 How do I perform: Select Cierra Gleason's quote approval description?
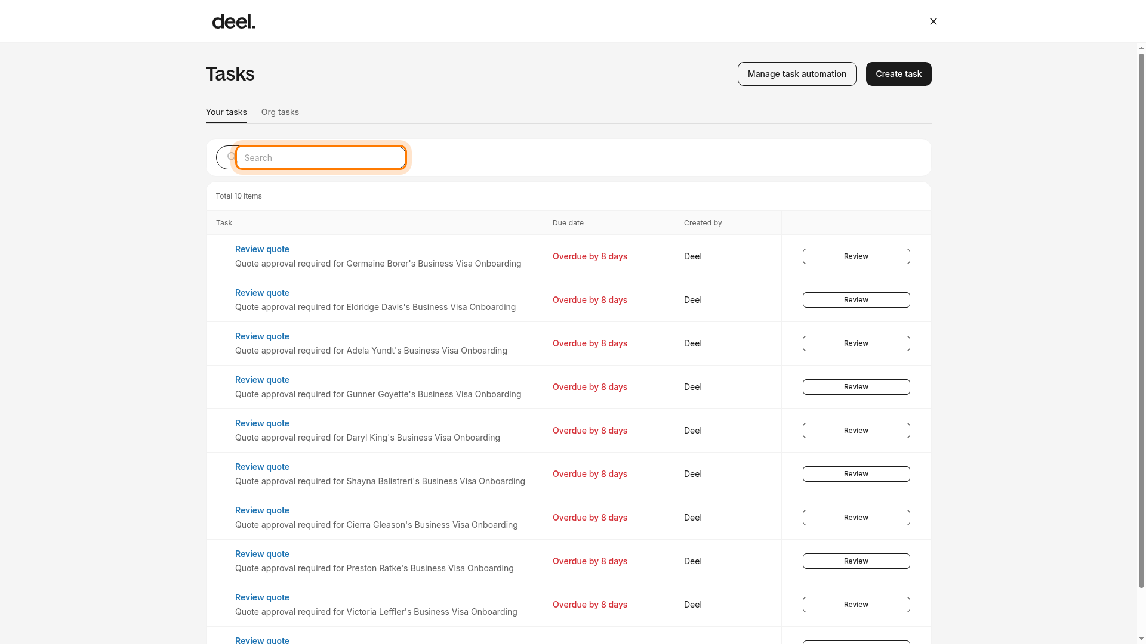point(377,525)
